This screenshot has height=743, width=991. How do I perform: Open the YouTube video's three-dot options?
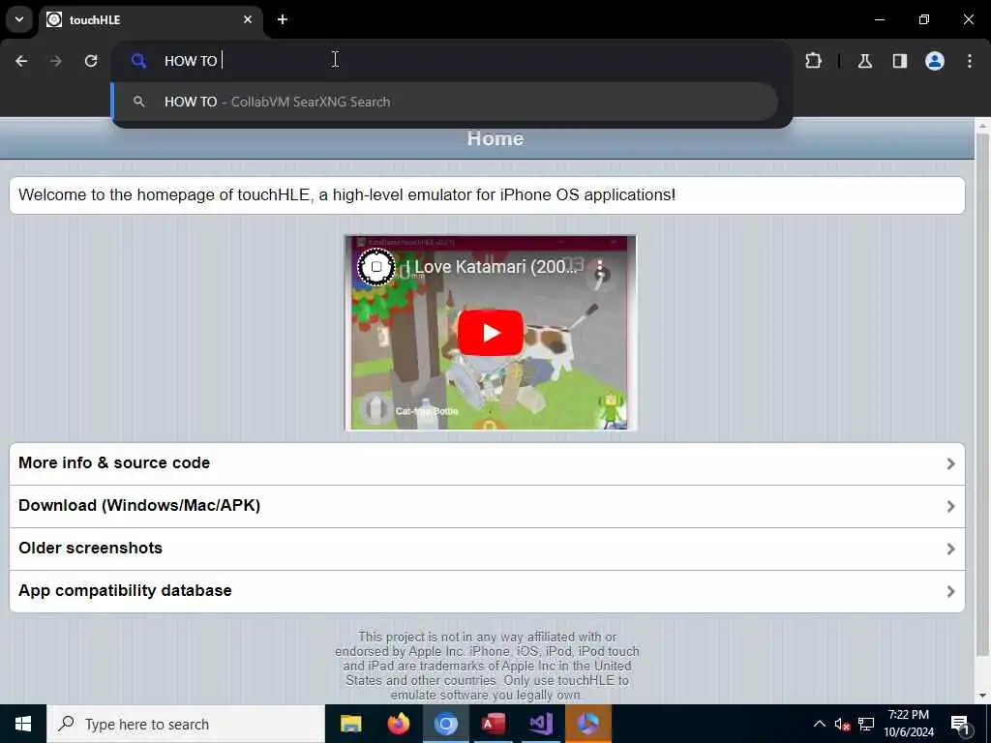point(600,267)
